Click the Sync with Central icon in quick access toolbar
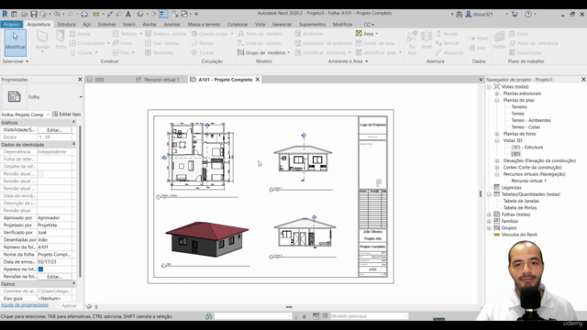Screen dimensions: 587x330 tap(43, 15)
